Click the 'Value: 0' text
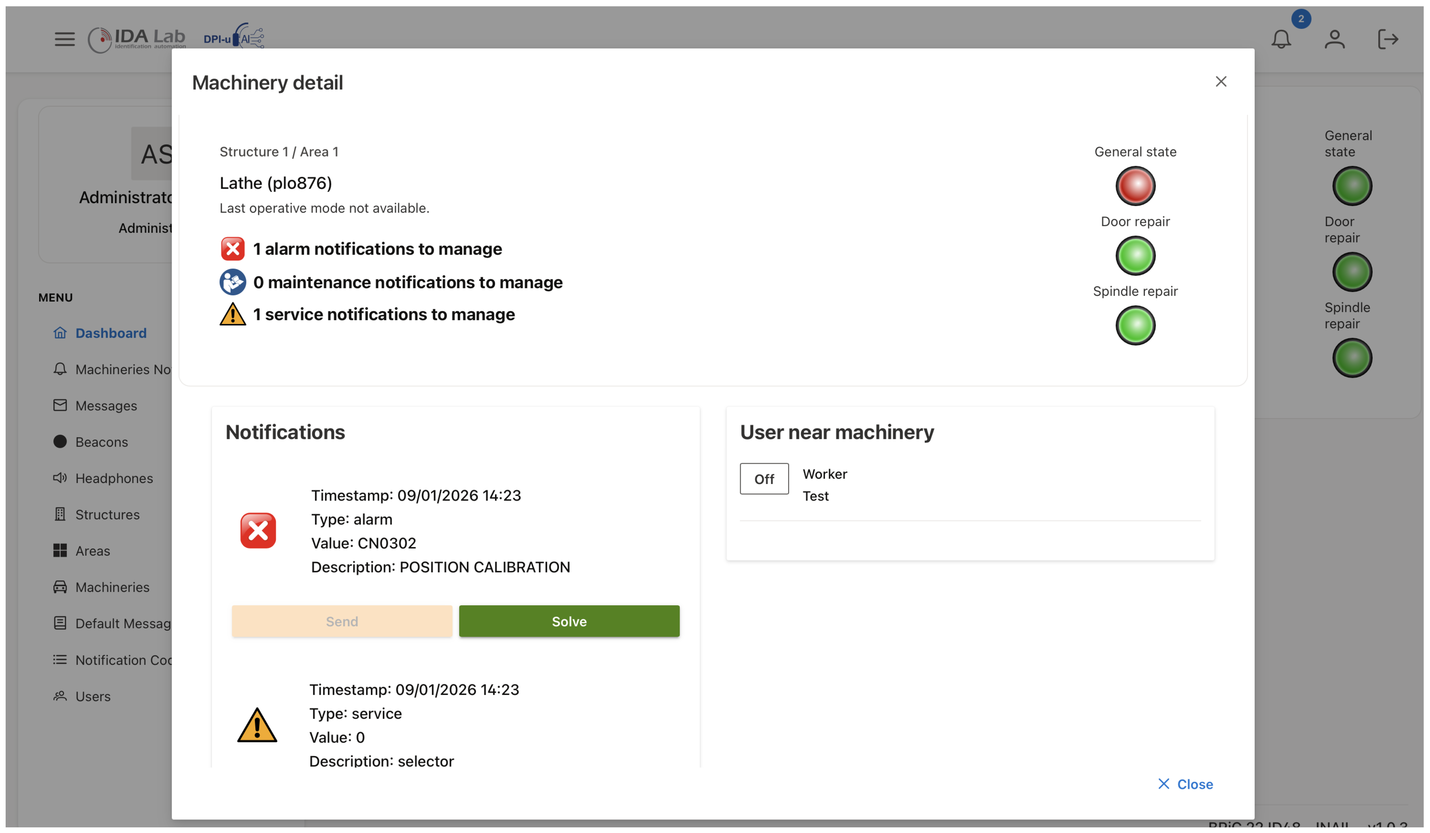 tap(337, 737)
